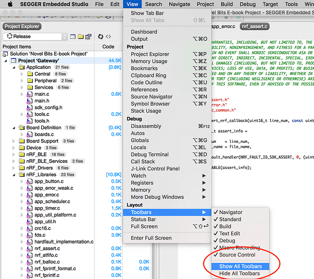
Task: Open the Build menu in menu bar
Action: click(x=227, y=4)
